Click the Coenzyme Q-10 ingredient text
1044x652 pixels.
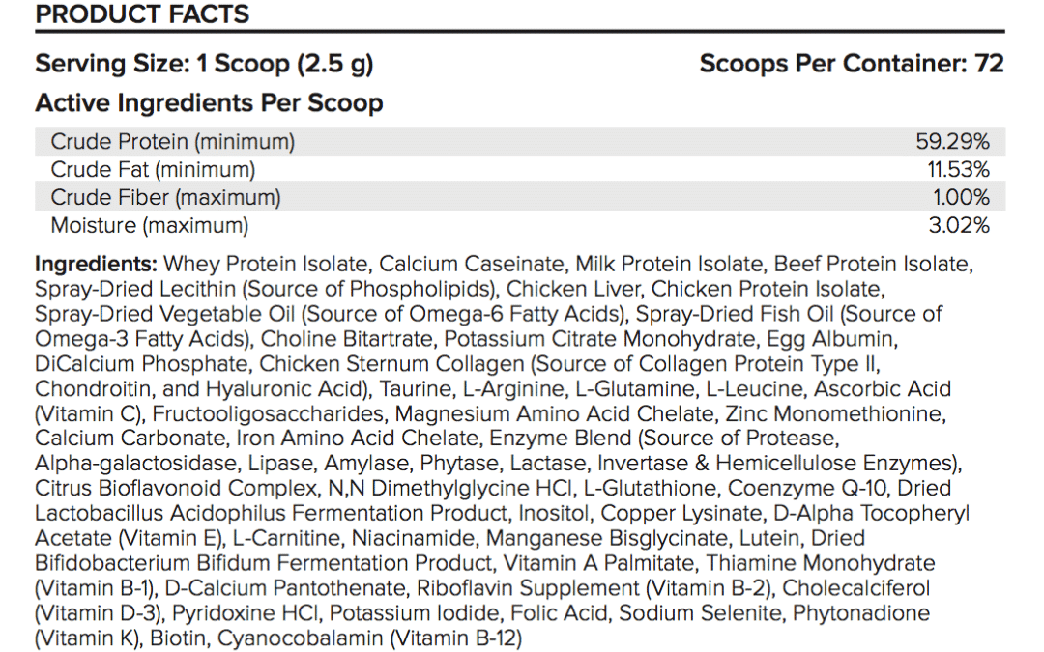coord(807,489)
